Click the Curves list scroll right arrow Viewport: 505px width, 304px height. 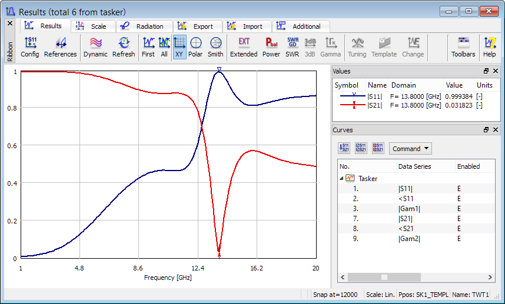pyautogui.click(x=490, y=277)
